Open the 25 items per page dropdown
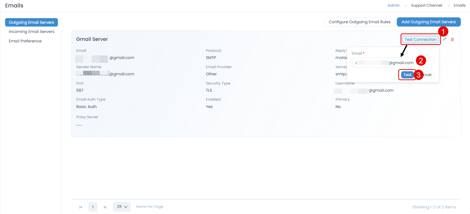 [x=122, y=207]
